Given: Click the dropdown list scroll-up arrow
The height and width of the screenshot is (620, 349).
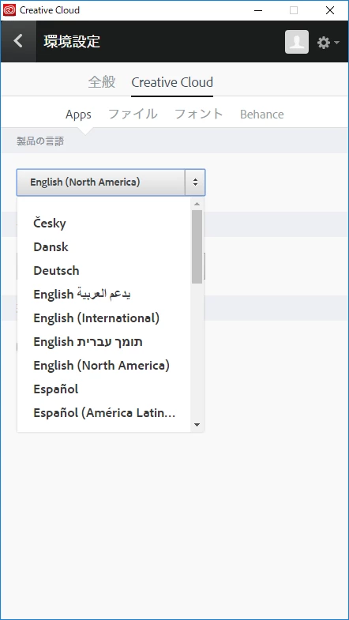Looking at the screenshot, I should 197,204.
